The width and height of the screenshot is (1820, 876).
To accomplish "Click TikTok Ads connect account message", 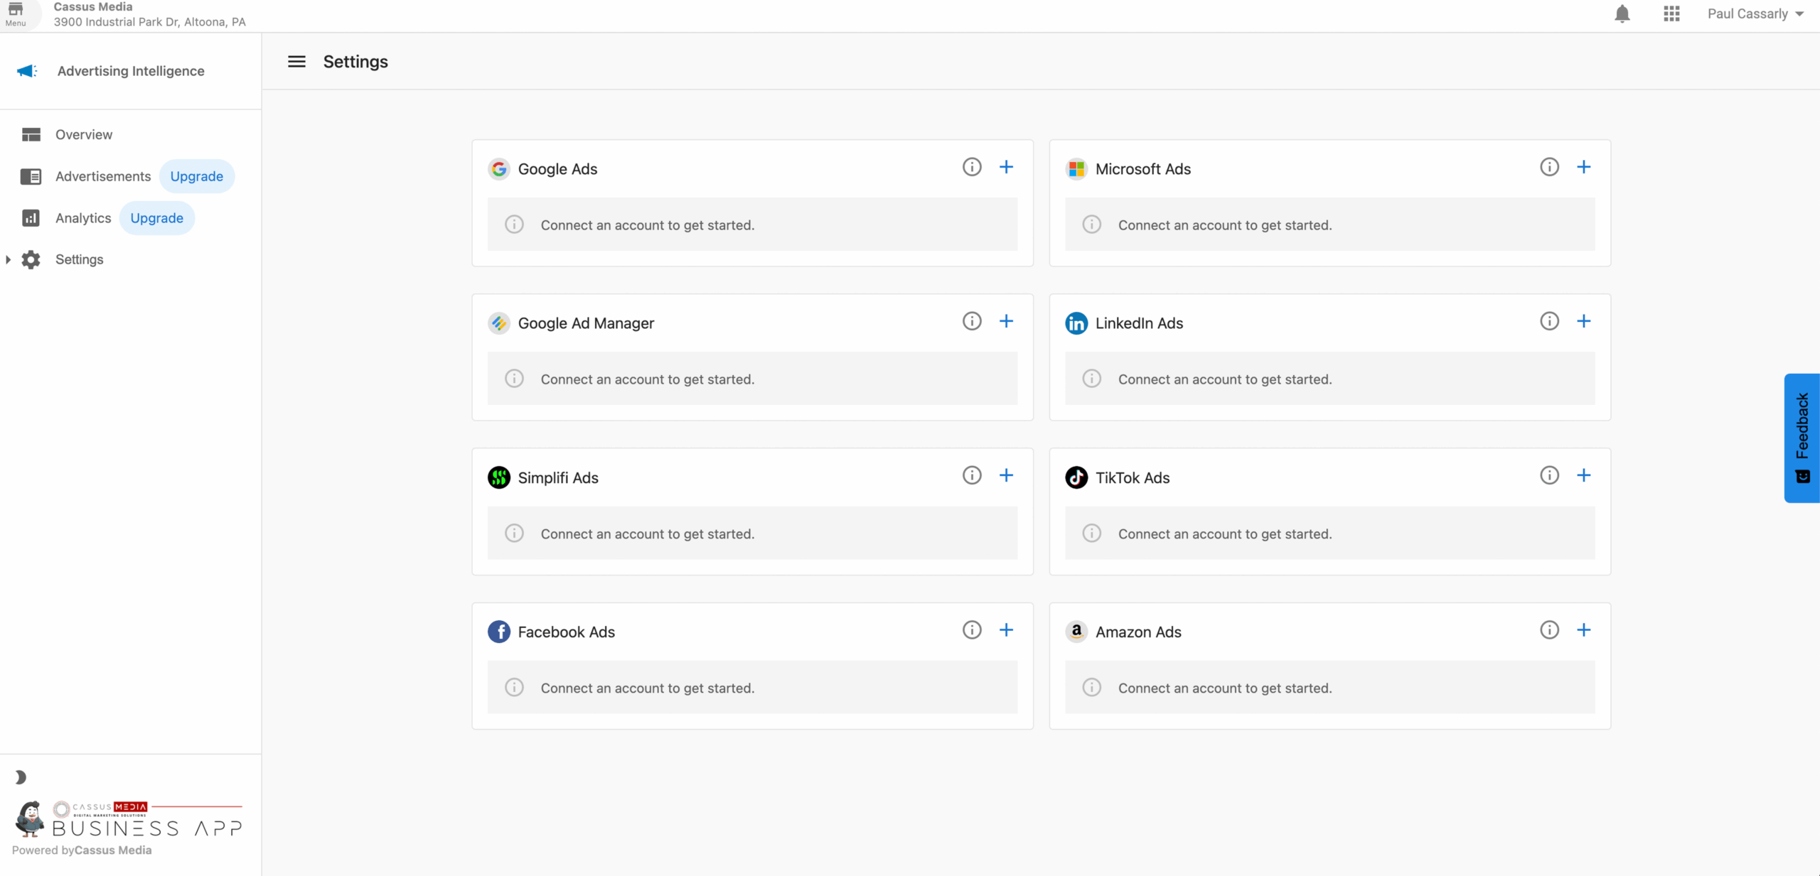I will pos(1329,534).
